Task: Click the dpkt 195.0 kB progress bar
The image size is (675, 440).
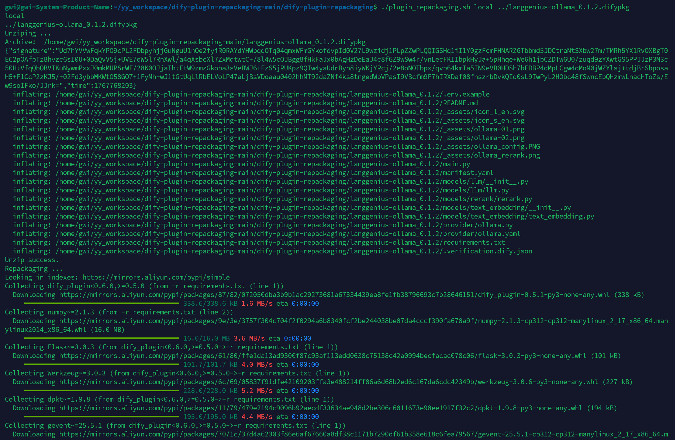Action: coord(101,417)
